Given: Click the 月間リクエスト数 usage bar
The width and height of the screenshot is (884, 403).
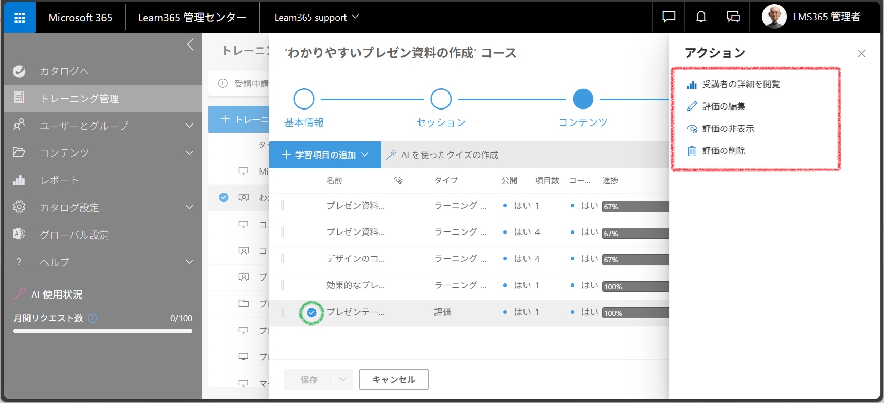Looking at the screenshot, I should coord(103,331).
